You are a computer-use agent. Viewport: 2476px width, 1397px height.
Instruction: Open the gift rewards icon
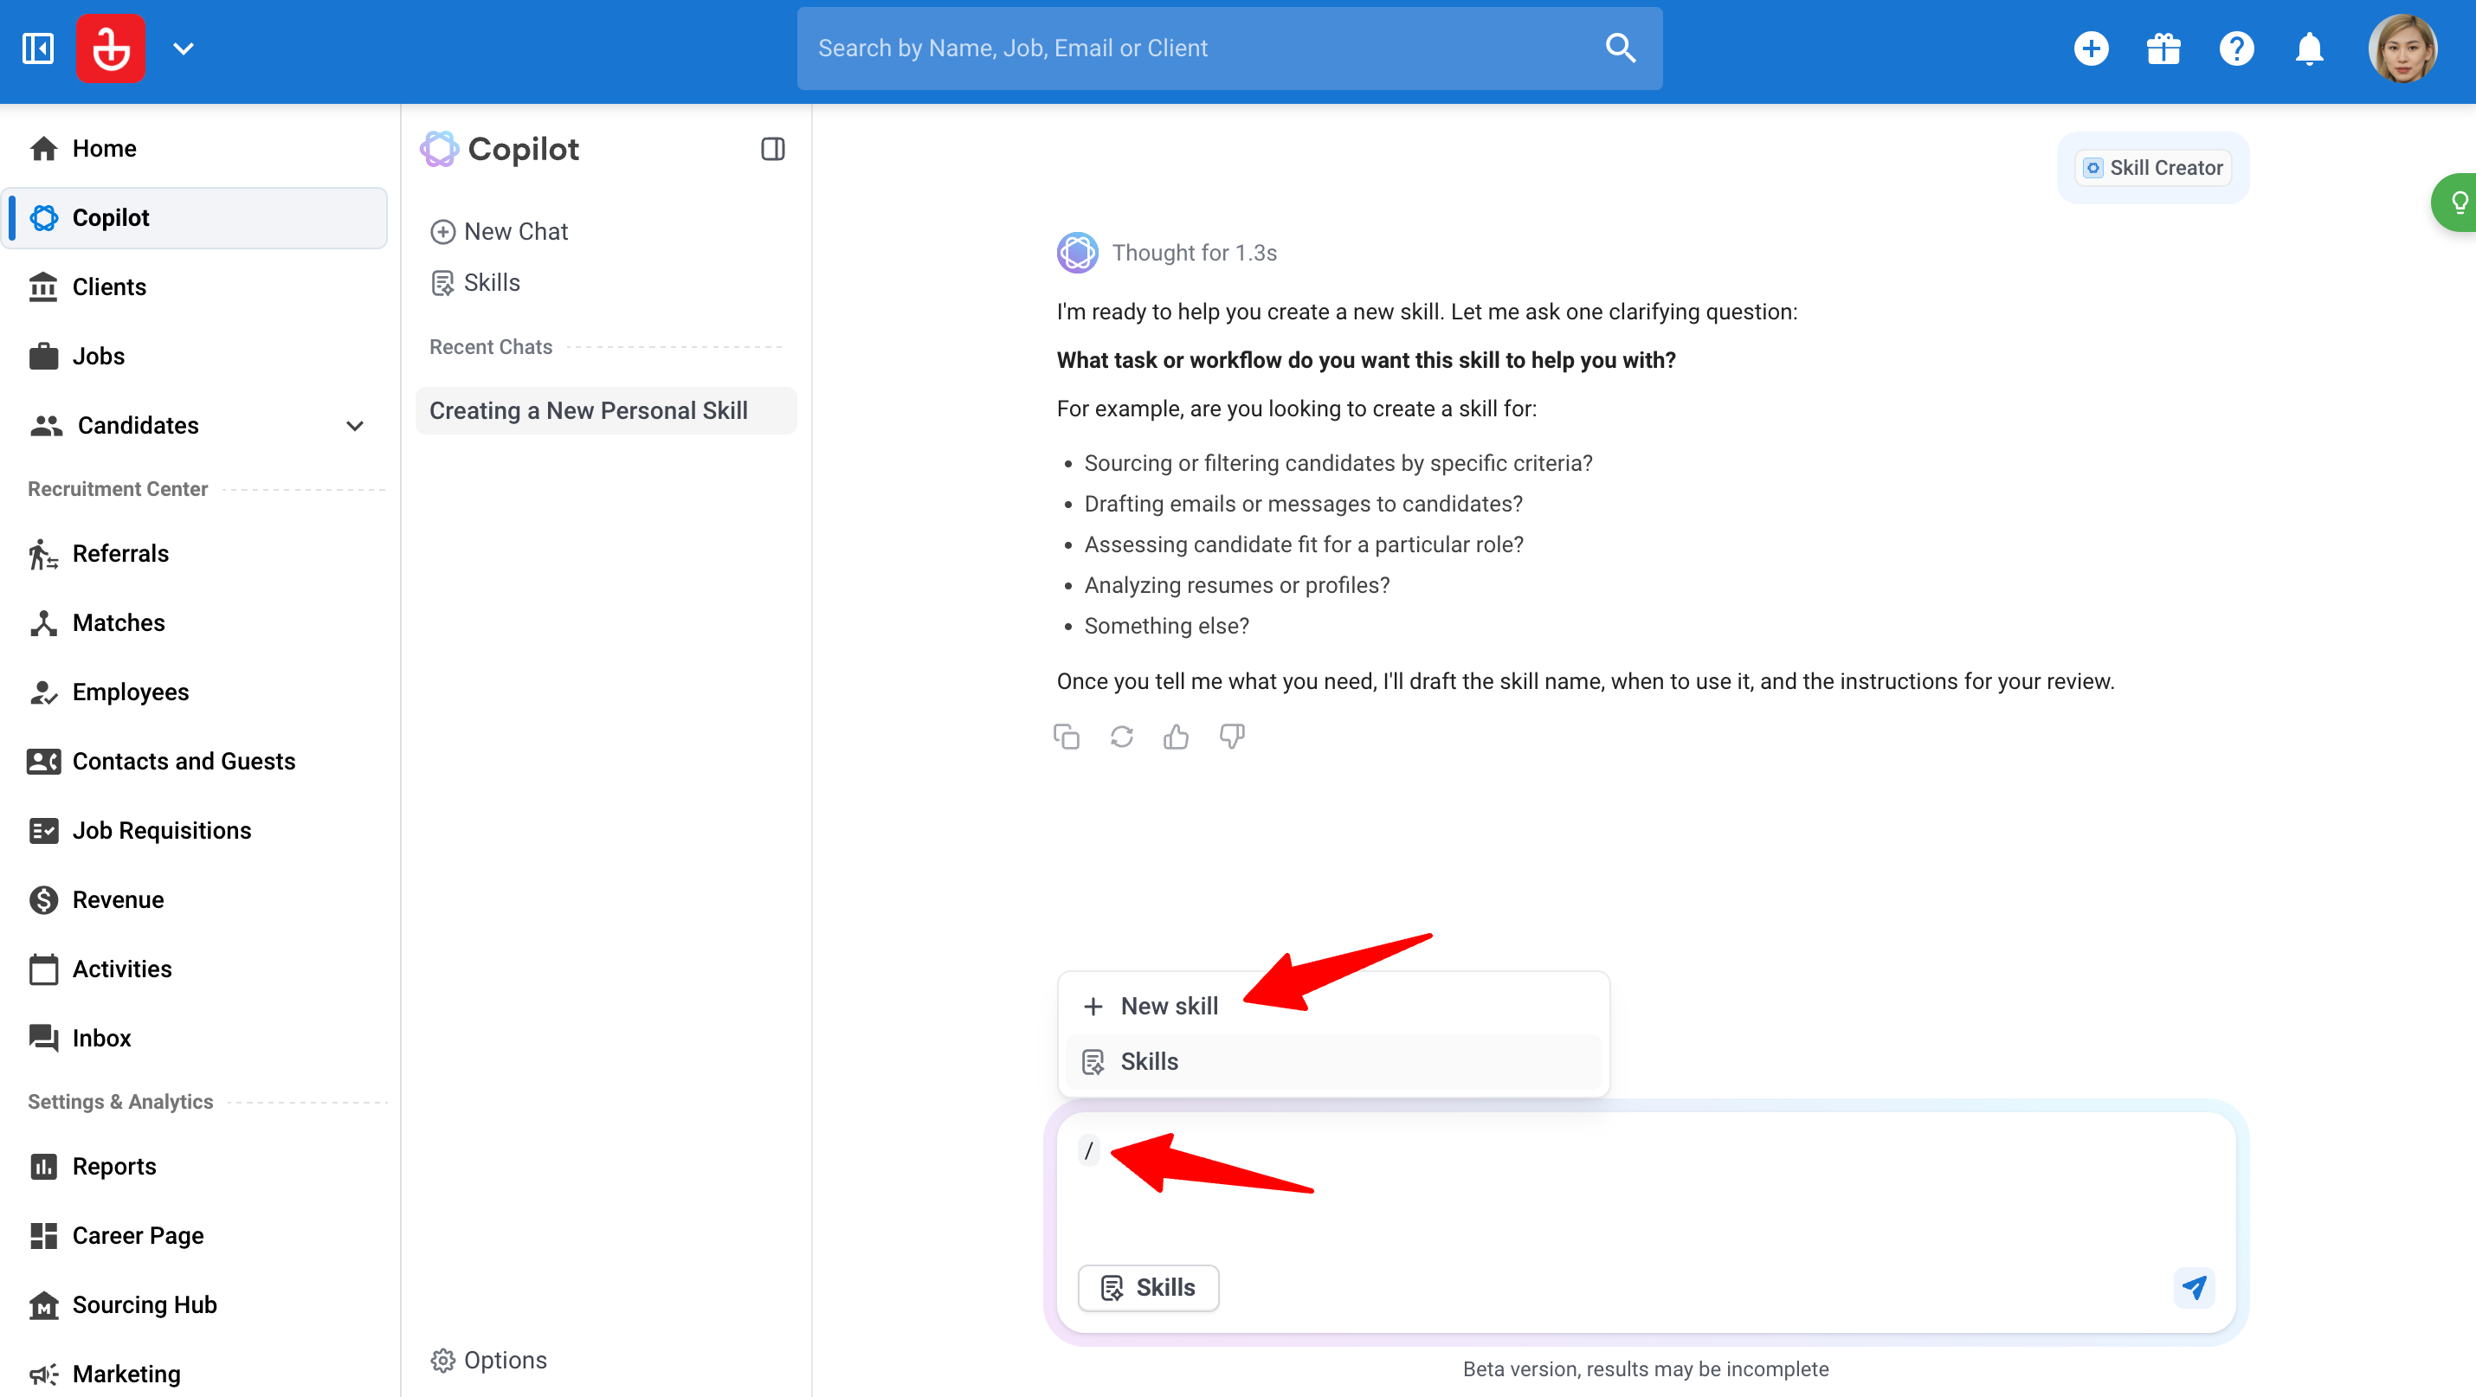(x=2163, y=48)
